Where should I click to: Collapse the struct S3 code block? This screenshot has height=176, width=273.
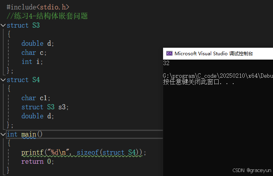[x=3, y=25]
